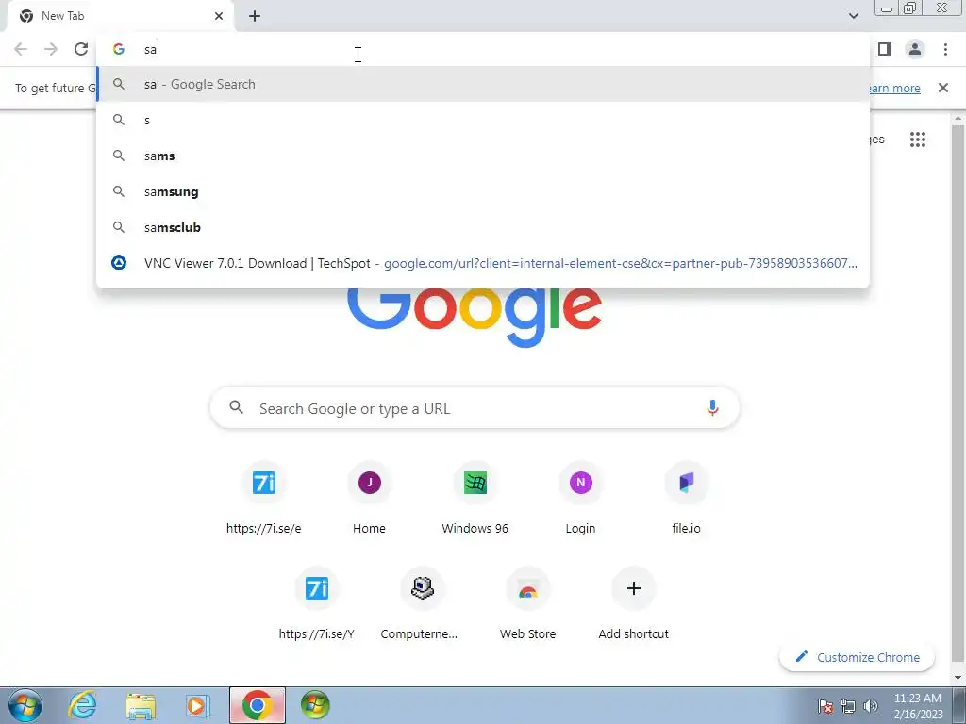Start voice search with the microphone icon
Viewport: 966px width, 724px height.
(x=712, y=407)
